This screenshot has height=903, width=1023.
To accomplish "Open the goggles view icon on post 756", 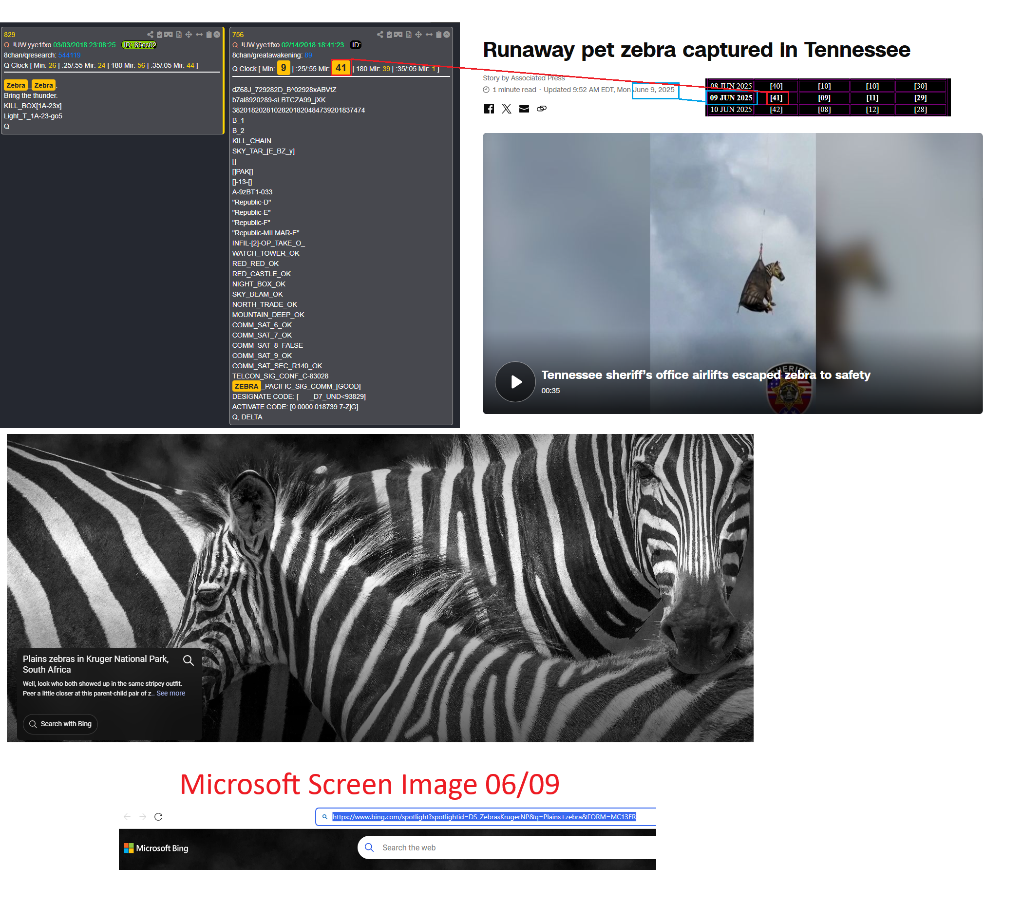I will click(x=398, y=35).
